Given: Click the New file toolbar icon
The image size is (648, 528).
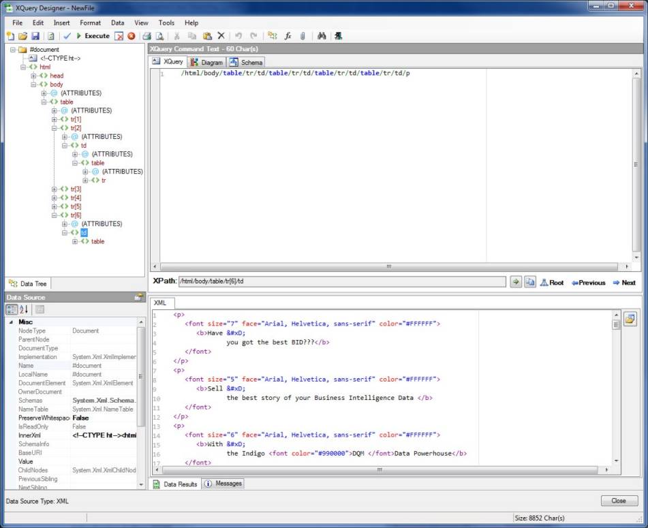Looking at the screenshot, I should click(10, 36).
